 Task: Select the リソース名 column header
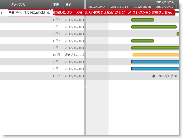[x=29, y=5]
